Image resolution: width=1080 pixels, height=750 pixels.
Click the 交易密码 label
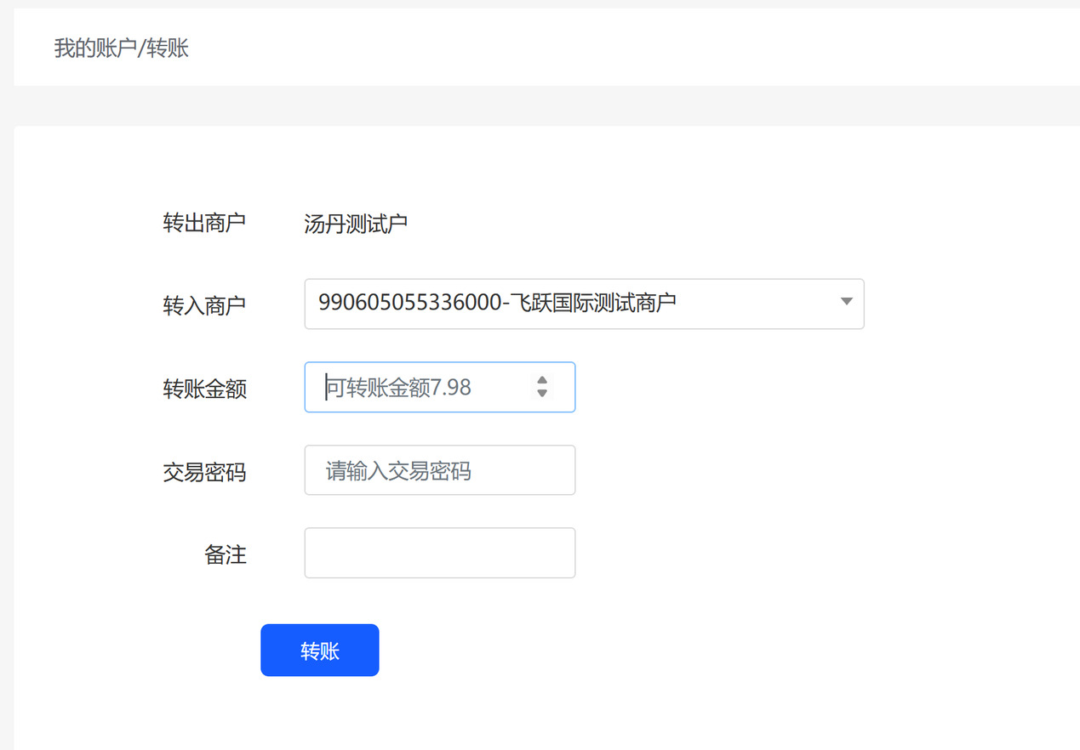tap(204, 472)
